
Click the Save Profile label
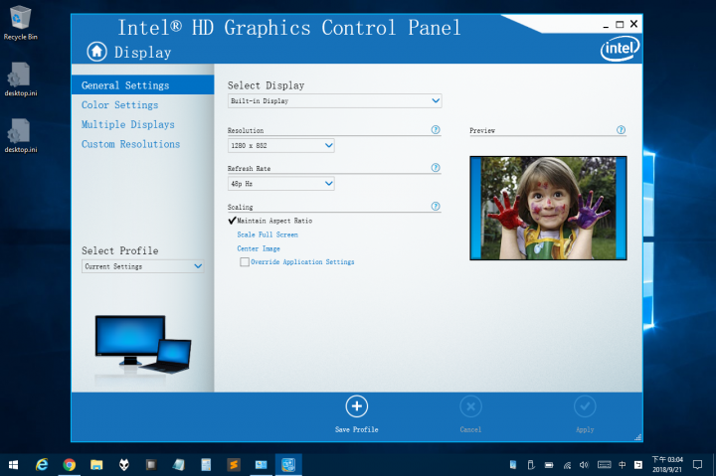click(x=357, y=429)
